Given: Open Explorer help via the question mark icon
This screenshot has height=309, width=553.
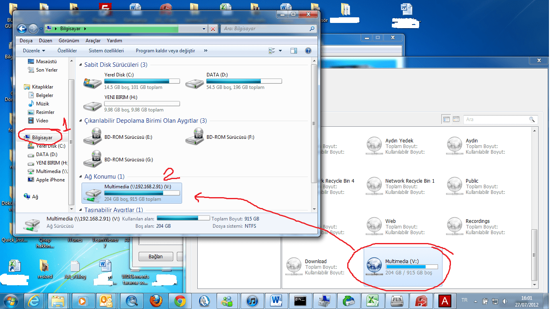Looking at the screenshot, I should coord(308,50).
